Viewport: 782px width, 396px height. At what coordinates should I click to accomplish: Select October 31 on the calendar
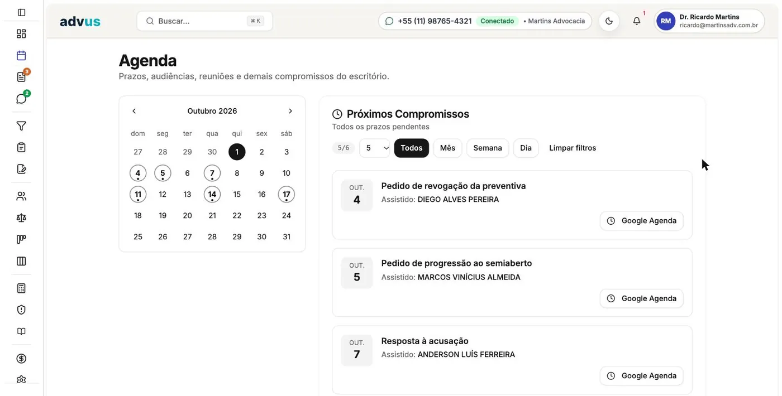point(287,236)
